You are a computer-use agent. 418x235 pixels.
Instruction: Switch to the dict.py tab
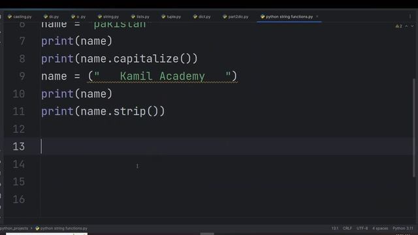tap(202, 16)
